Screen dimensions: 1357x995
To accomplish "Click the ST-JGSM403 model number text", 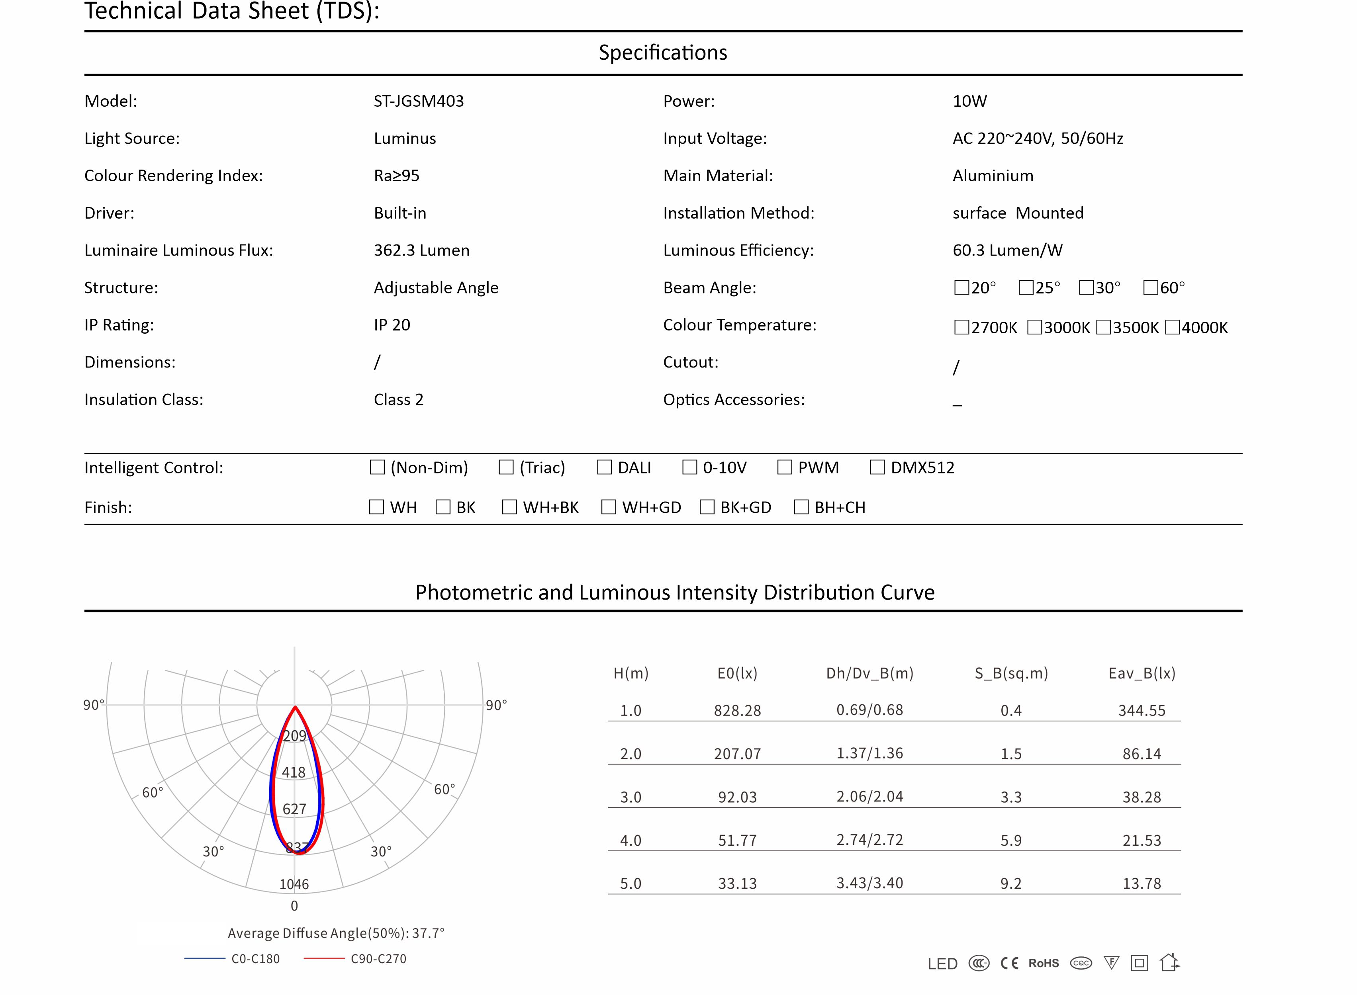I will [x=418, y=101].
